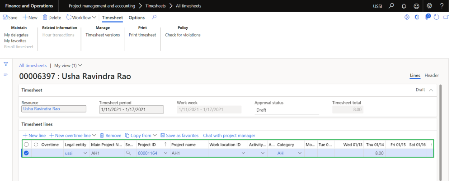Click the Project name column header
Image resolution: width=452 pixels, height=181 pixels.
[189, 145]
